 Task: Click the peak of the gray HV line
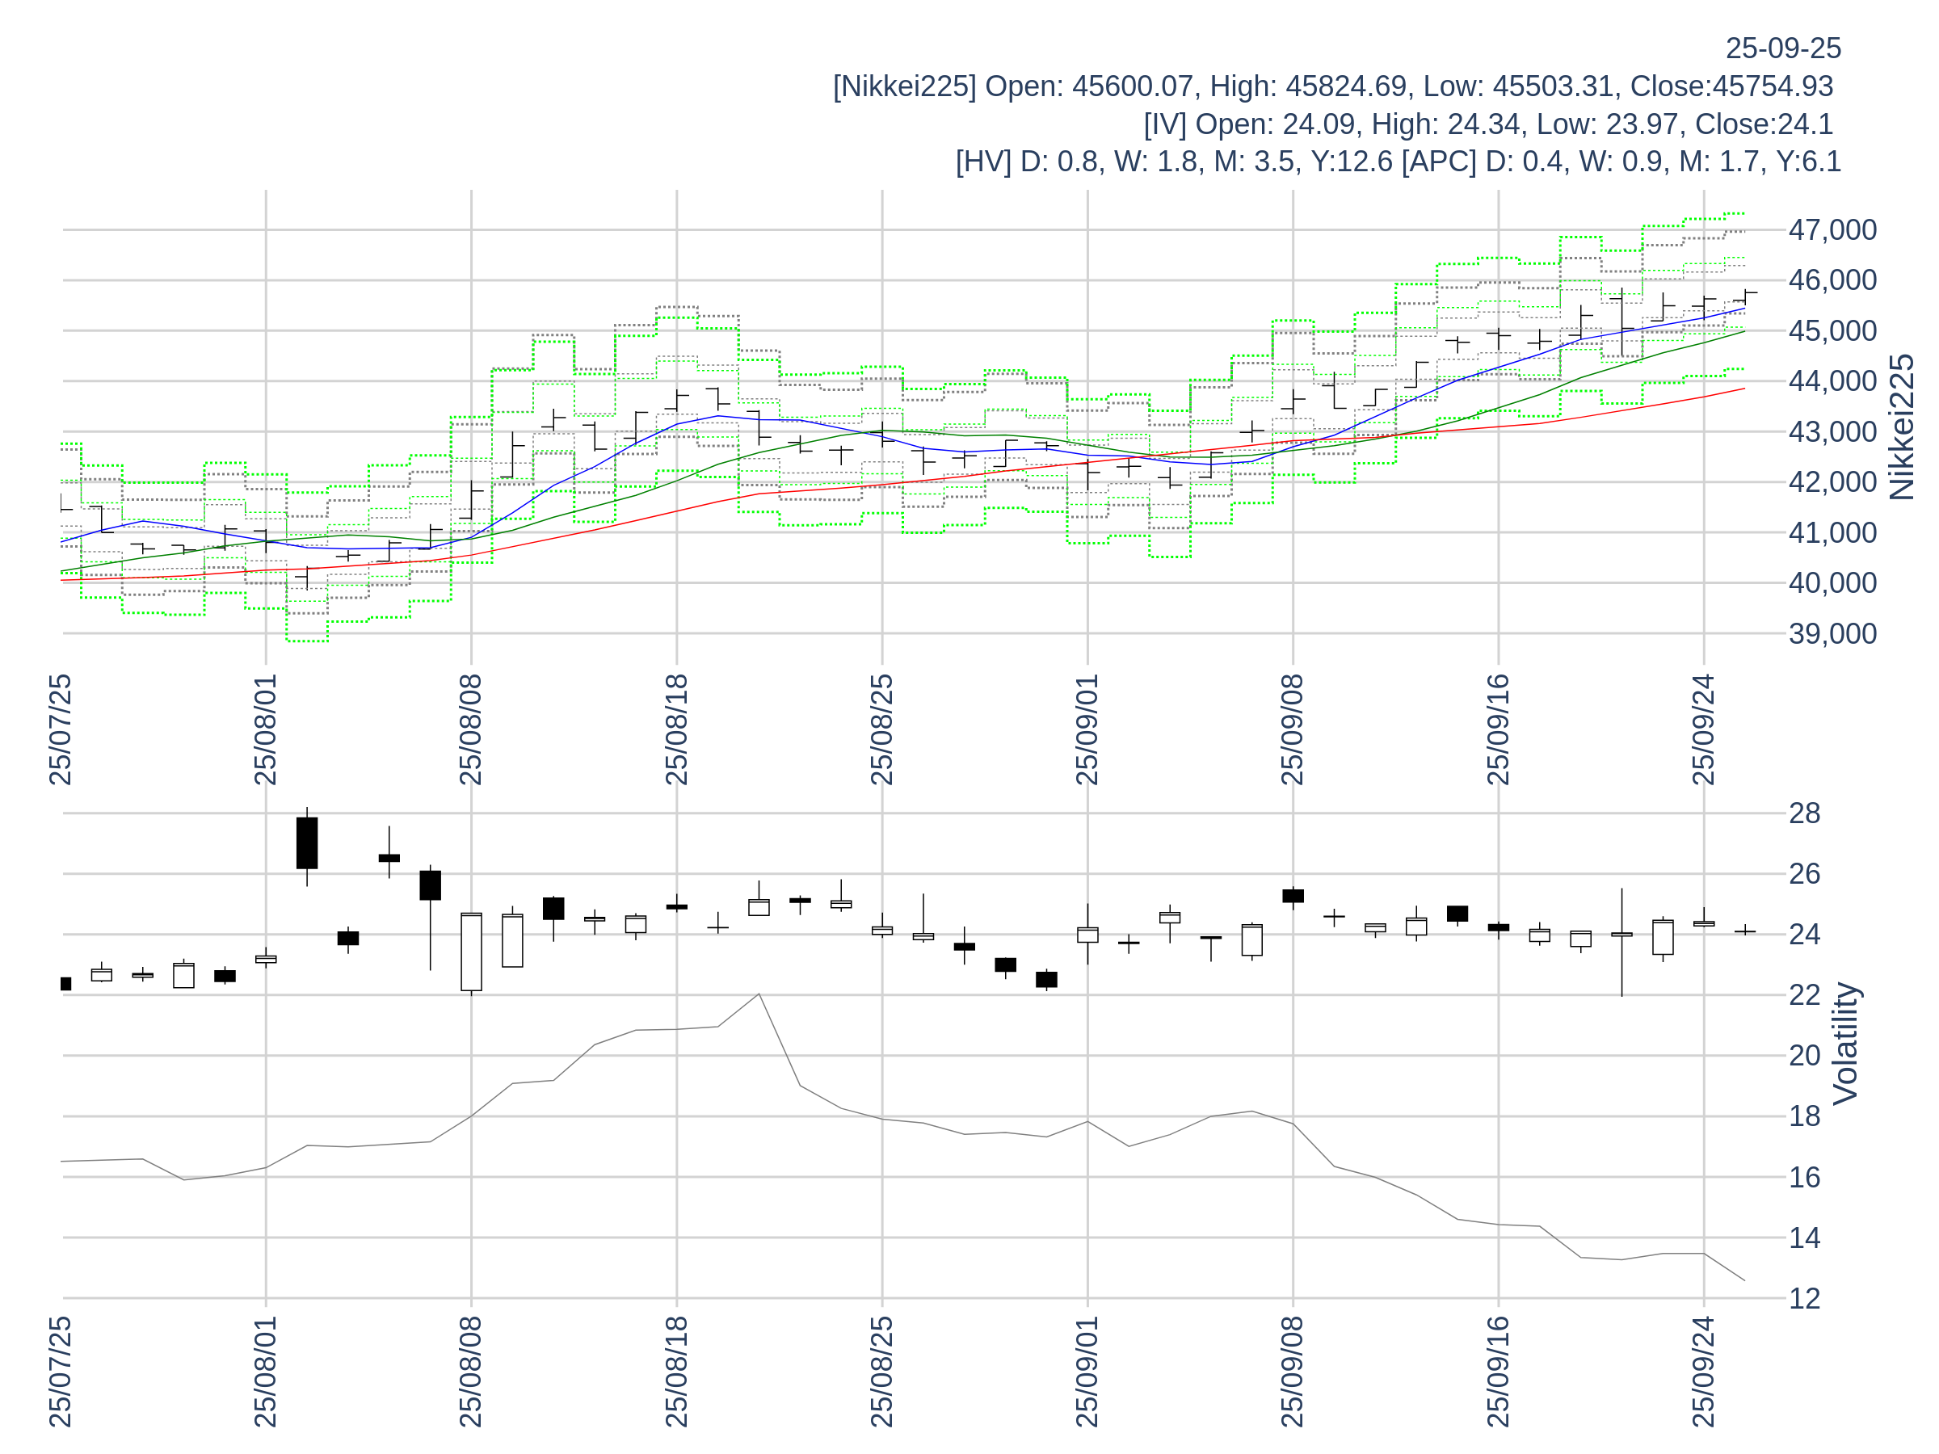tap(759, 994)
